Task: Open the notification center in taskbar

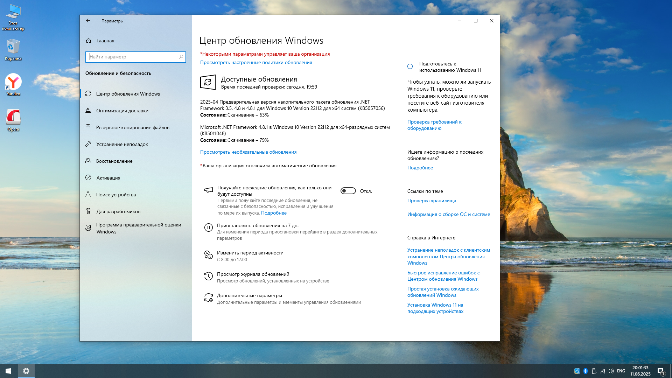Action: (660, 371)
